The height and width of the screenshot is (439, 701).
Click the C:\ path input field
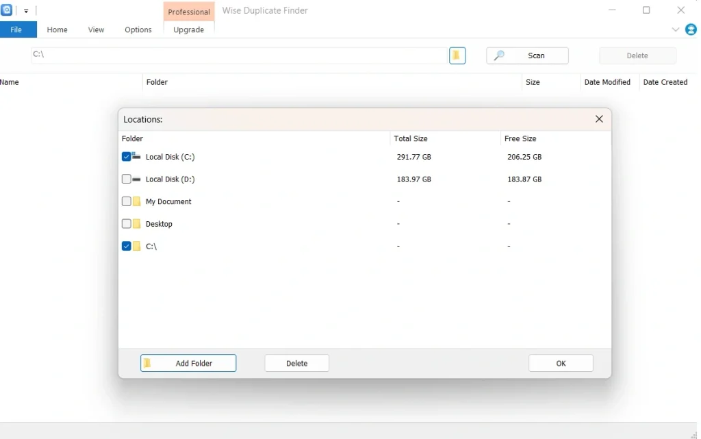click(x=239, y=55)
